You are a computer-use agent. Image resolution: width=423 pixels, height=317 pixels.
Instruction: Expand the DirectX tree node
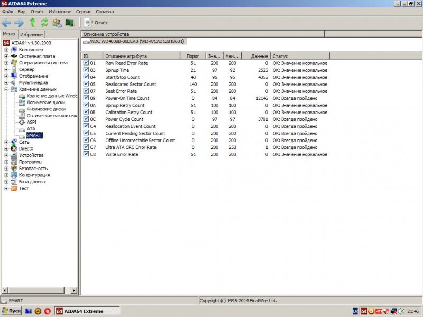[x=6, y=149]
